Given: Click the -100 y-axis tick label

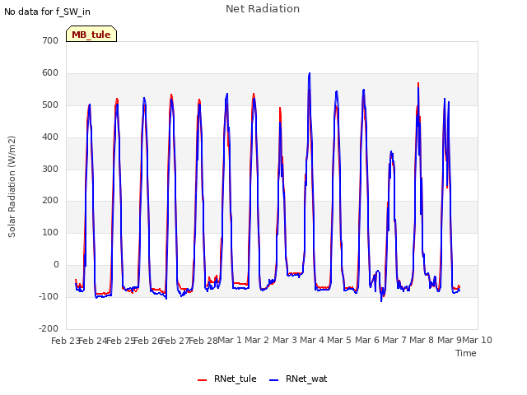Looking at the screenshot, I should point(49,296).
